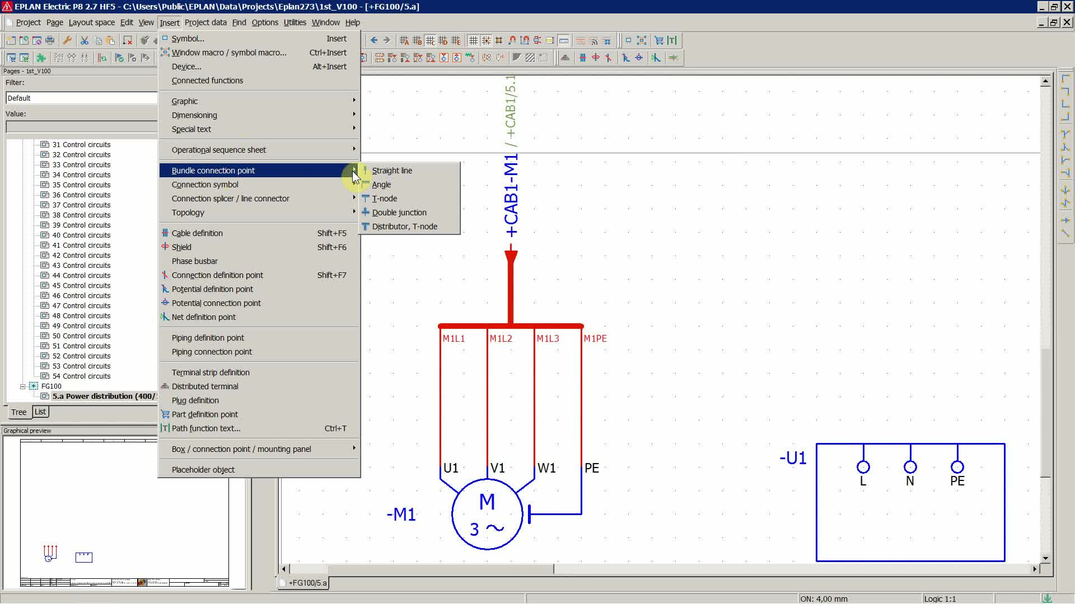This screenshot has width=1075, height=604.
Task: Click the back navigation arrow icon
Action: pos(374,40)
